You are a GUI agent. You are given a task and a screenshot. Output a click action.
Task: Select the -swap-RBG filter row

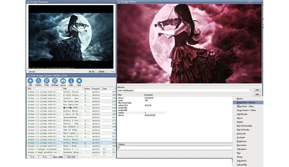(141, 108)
